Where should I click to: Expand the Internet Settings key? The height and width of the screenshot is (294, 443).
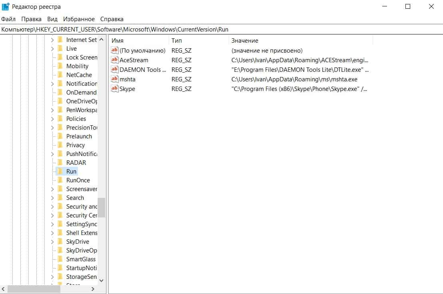[52, 40]
